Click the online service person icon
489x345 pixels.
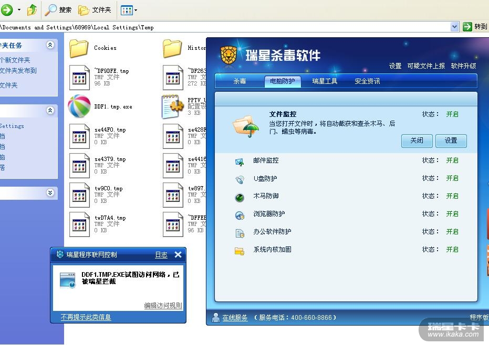[215, 317]
